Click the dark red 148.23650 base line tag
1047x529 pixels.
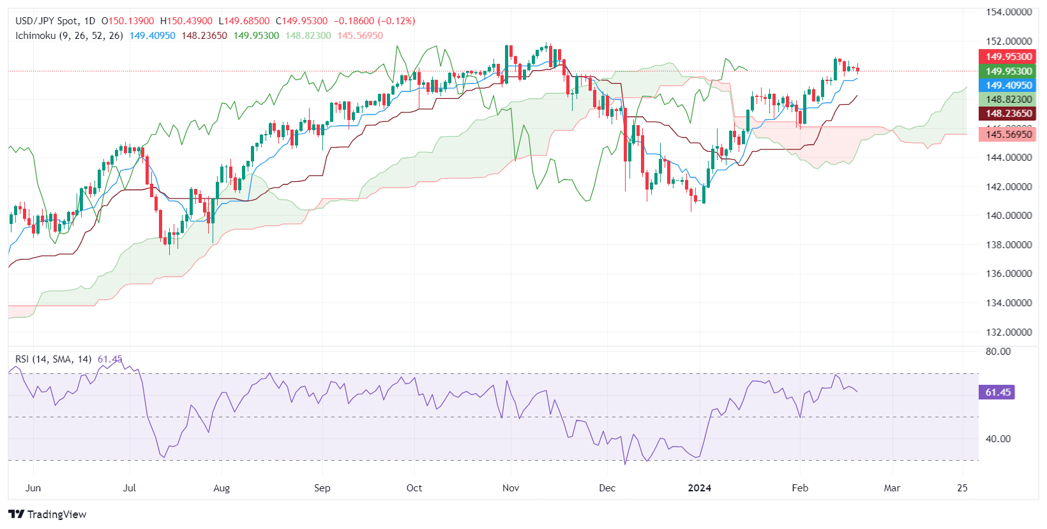(x=1007, y=114)
